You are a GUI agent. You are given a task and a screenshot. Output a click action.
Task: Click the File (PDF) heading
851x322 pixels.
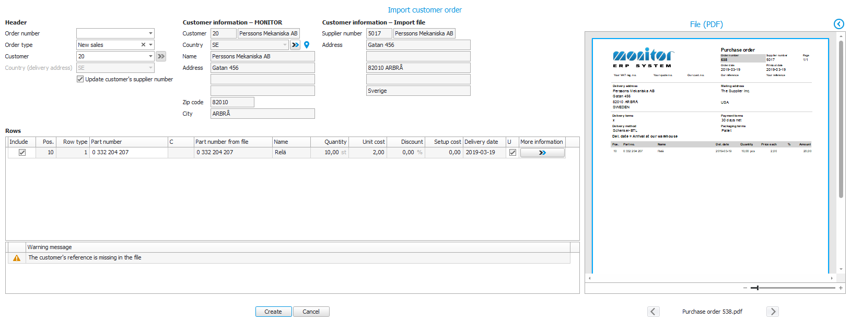(x=706, y=24)
